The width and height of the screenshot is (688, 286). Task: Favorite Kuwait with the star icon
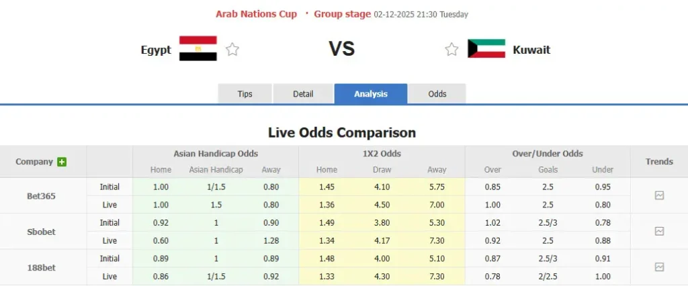(452, 49)
